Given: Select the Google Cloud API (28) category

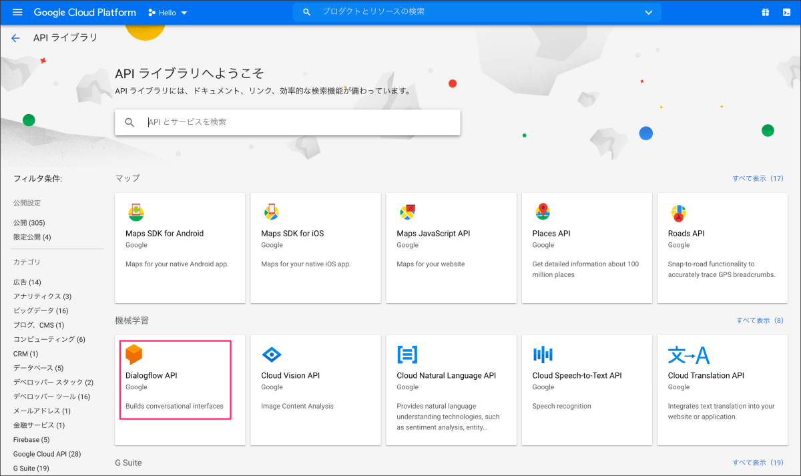Looking at the screenshot, I should 47,454.
